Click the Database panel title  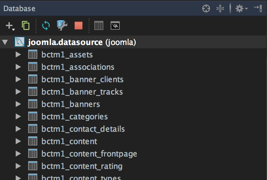[x=19, y=8]
